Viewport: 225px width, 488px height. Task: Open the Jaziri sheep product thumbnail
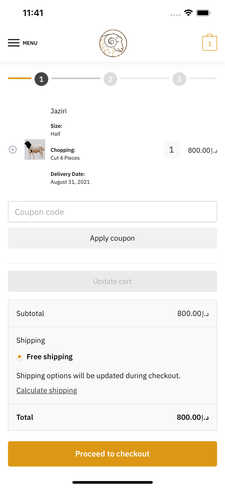[x=35, y=150]
